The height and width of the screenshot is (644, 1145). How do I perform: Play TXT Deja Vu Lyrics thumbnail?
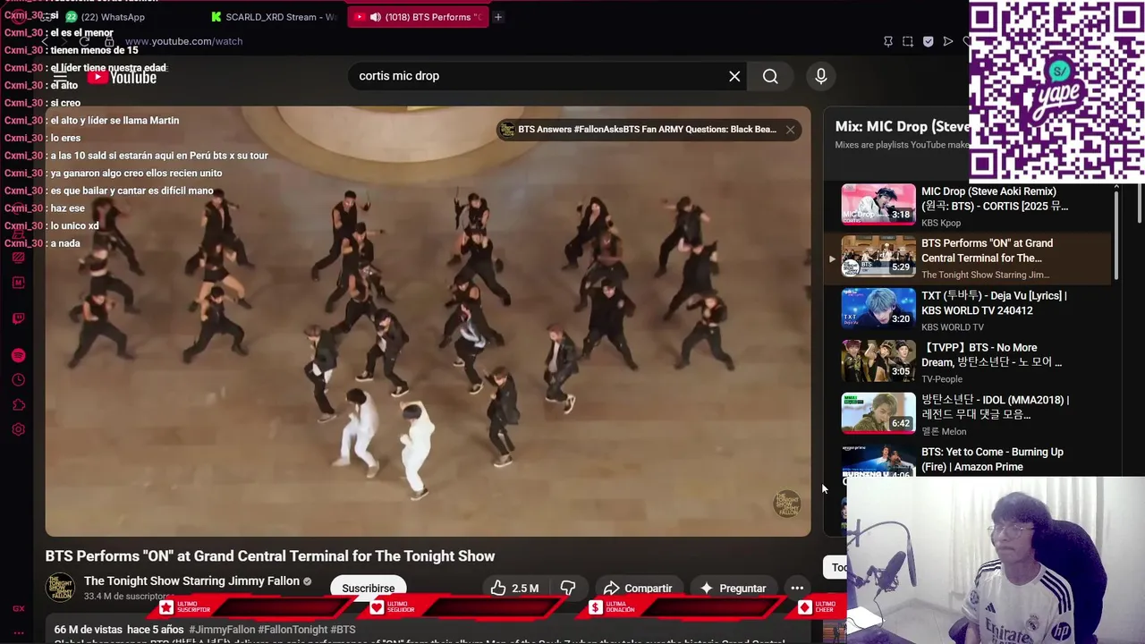click(x=878, y=309)
